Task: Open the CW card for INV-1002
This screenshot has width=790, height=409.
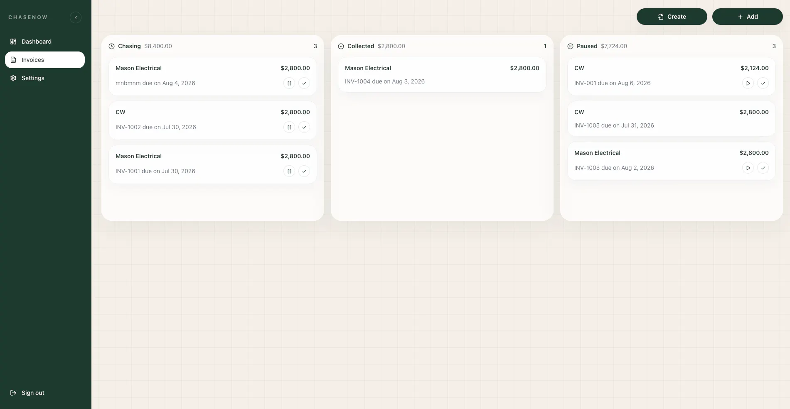Action: (x=213, y=120)
